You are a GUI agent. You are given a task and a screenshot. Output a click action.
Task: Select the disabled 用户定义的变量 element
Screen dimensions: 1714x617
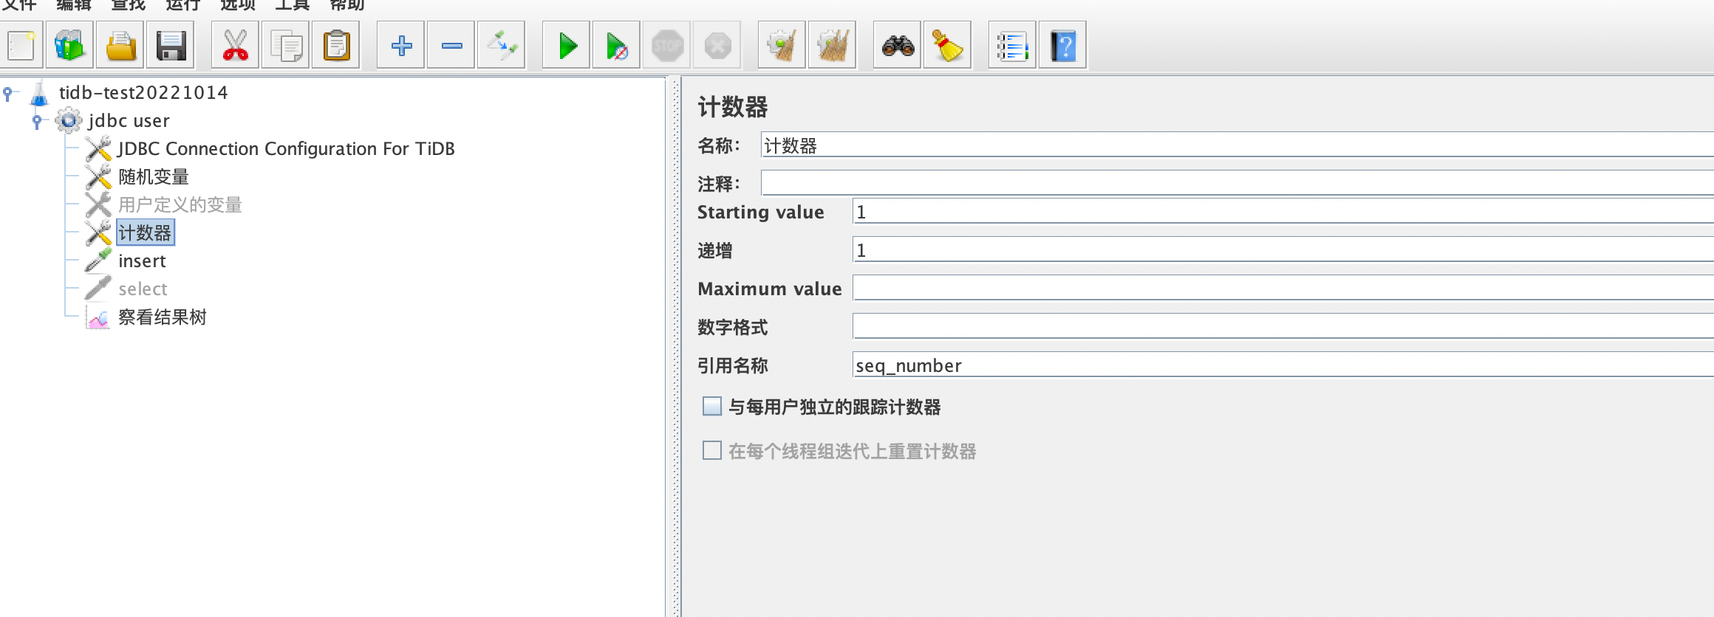point(180,205)
